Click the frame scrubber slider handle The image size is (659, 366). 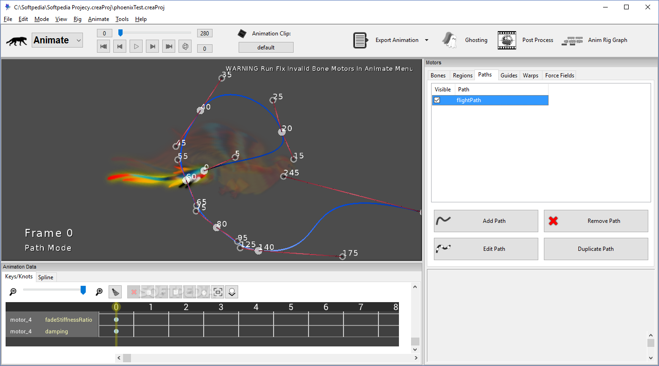coord(120,33)
